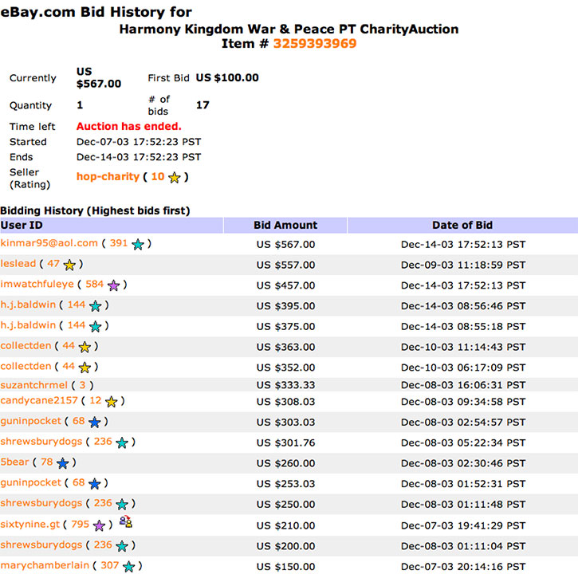Click the yellow star next to leslead
The width and height of the screenshot is (578, 578).
[x=69, y=265]
